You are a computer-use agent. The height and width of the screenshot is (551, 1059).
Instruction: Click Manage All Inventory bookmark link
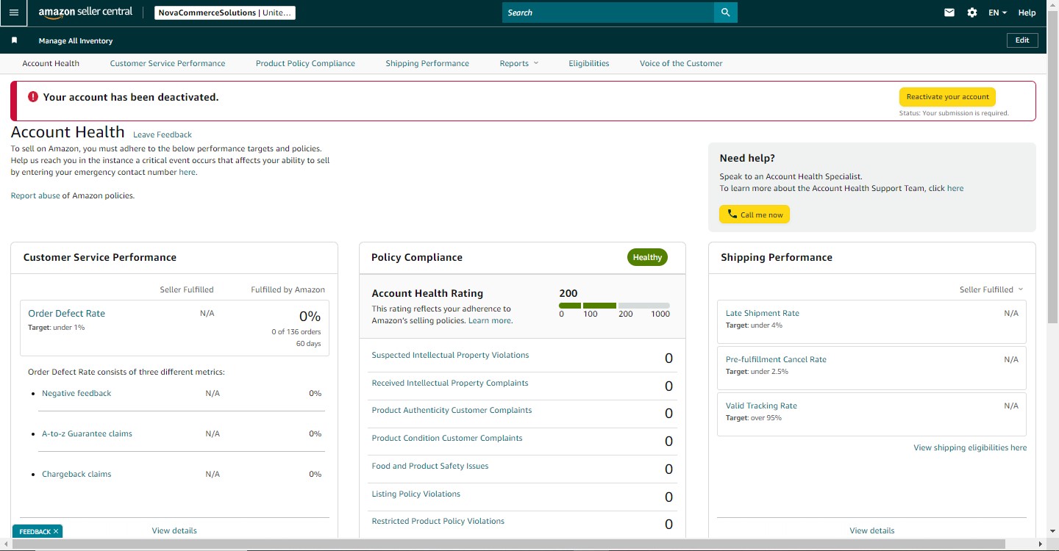[76, 40]
